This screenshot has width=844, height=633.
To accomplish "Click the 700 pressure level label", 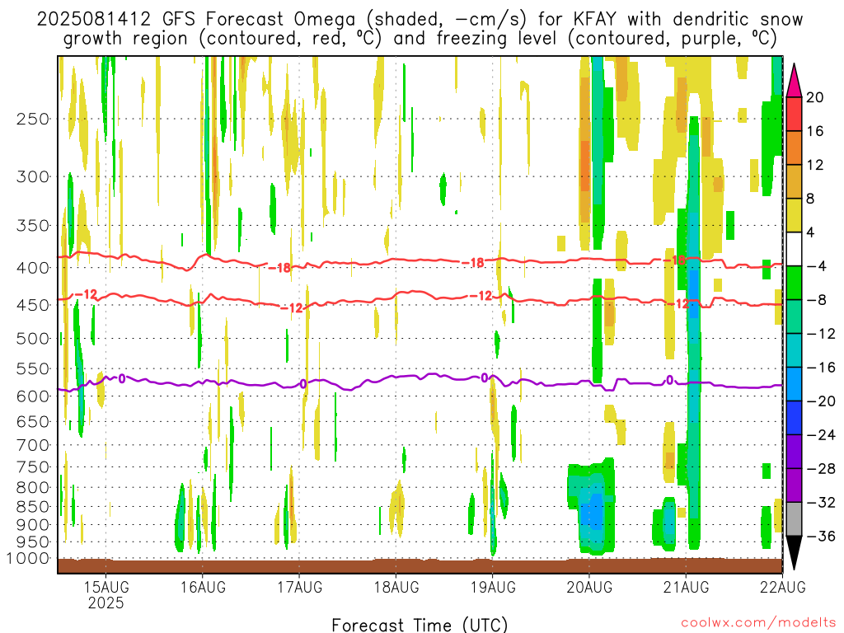I will tap(33, 445).
